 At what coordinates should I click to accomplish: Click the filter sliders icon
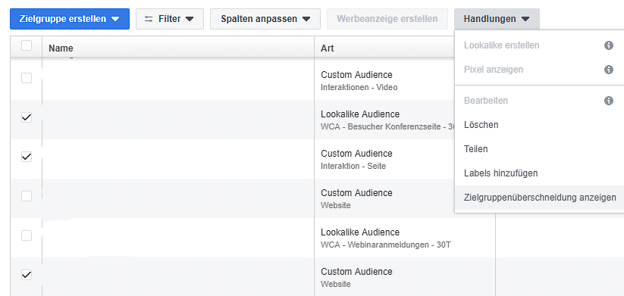pyautogui.click(x=149, y=19)
